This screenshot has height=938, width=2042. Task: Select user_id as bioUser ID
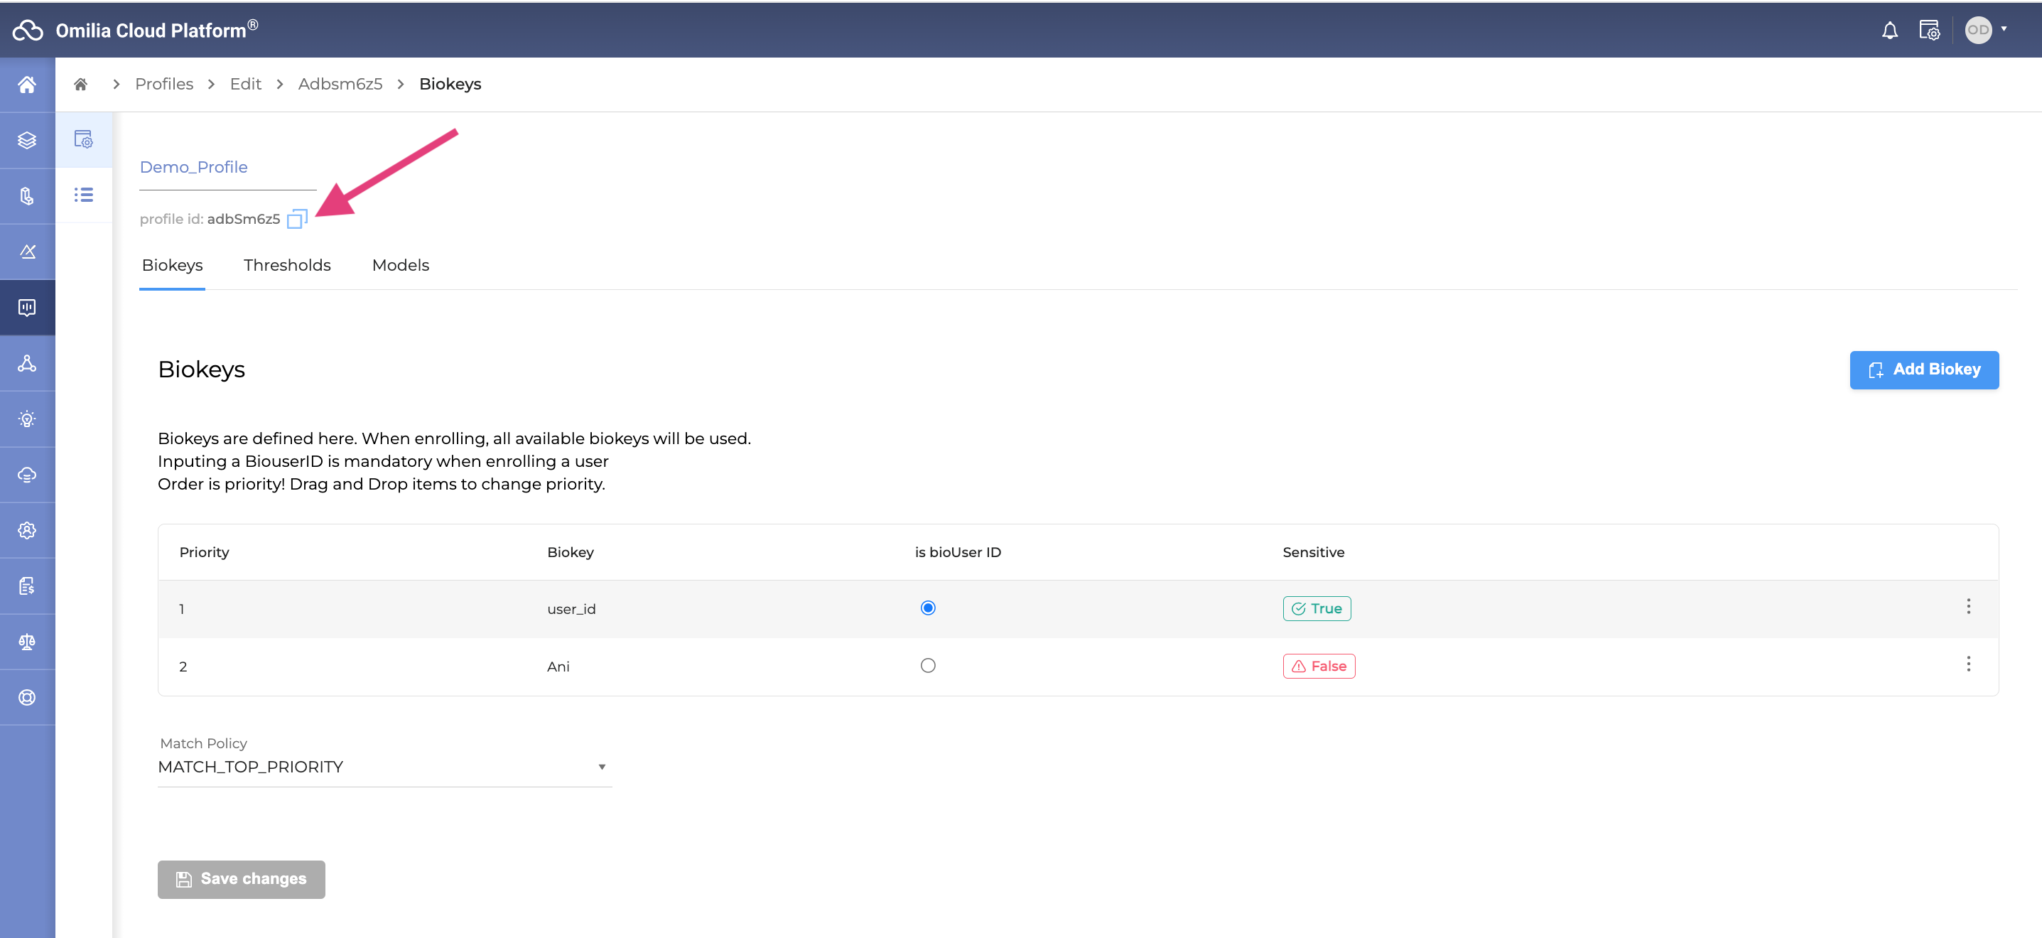pos(927,608)
